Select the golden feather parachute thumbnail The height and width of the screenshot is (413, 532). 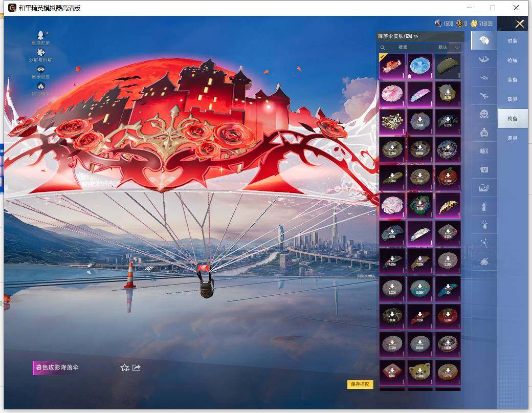448,205
